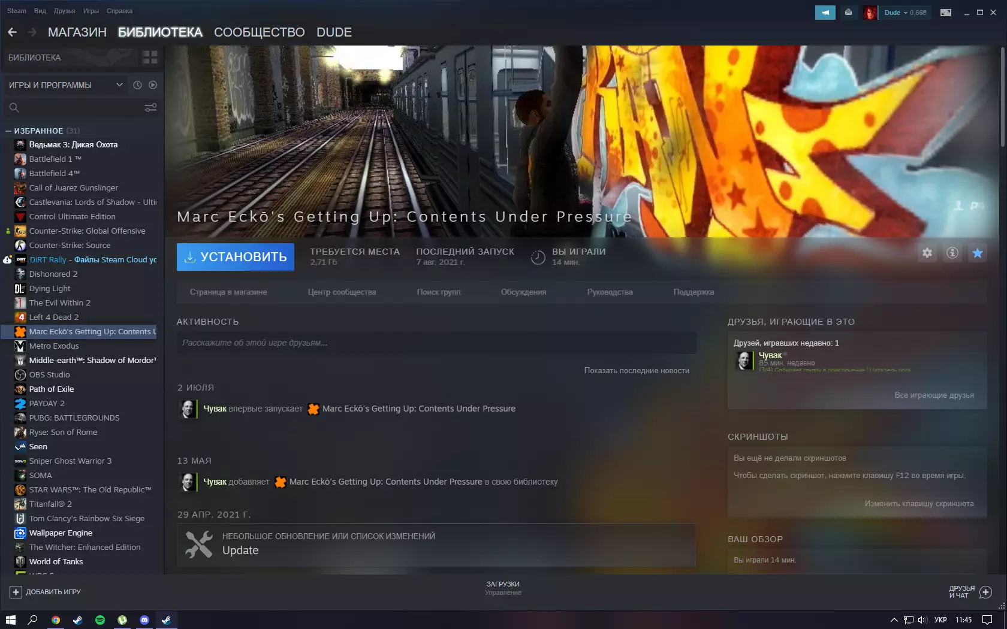Open Windows taskbar search
The image size is (1007, 629).
coord(33,620)
